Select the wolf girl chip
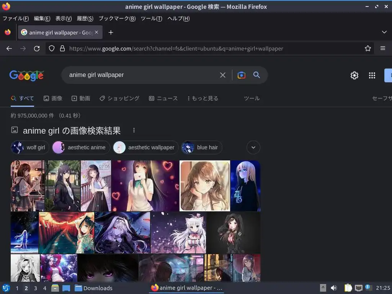The height and width of the screenshot is (294, 392). click(x=29, y=147)
